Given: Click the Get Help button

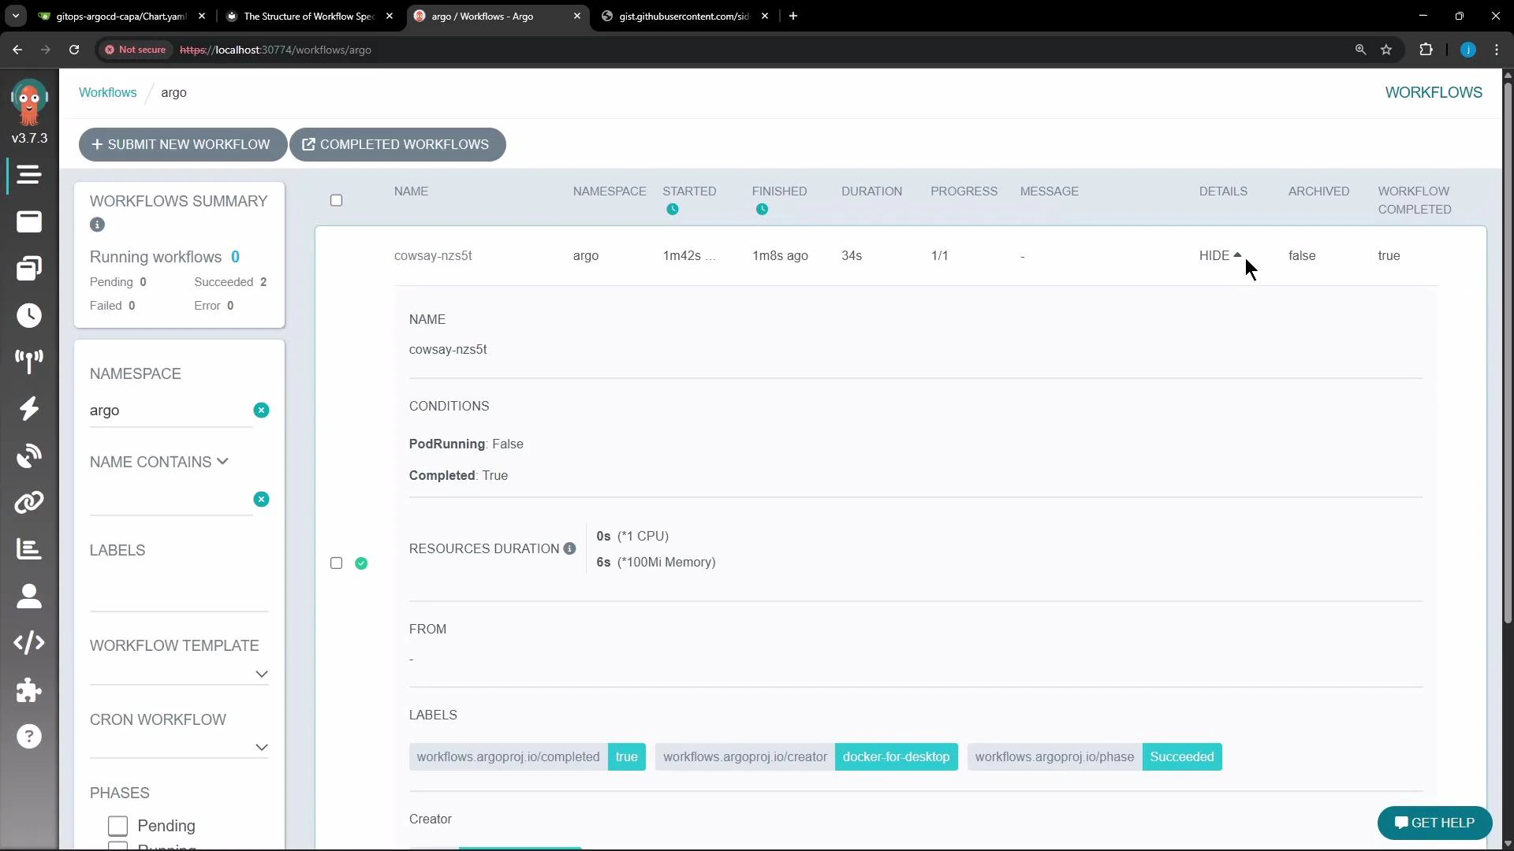Looking at the screenshot, I should pyautogui.click(x=1434, y=823).
